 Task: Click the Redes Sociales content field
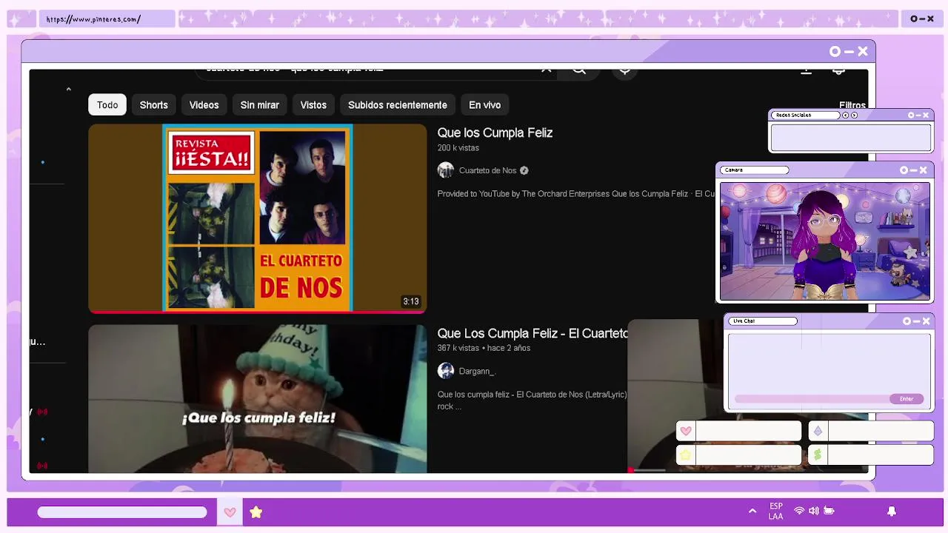(x=850, y=138)
